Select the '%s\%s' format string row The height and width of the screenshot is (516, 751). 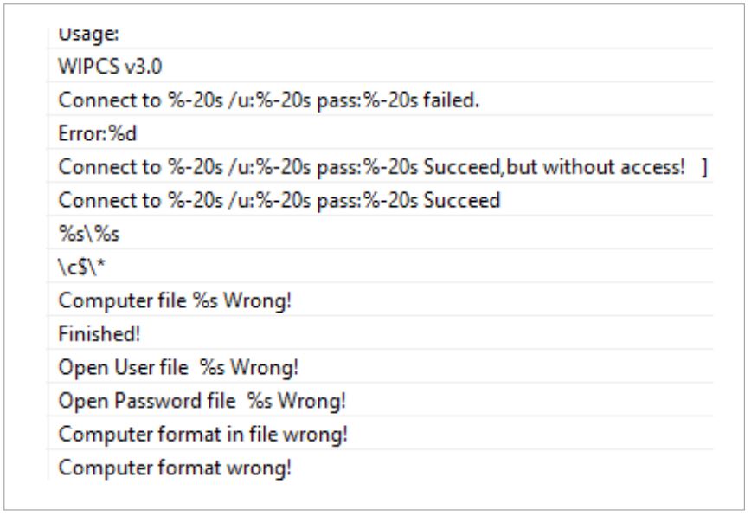tap(80, 234)
